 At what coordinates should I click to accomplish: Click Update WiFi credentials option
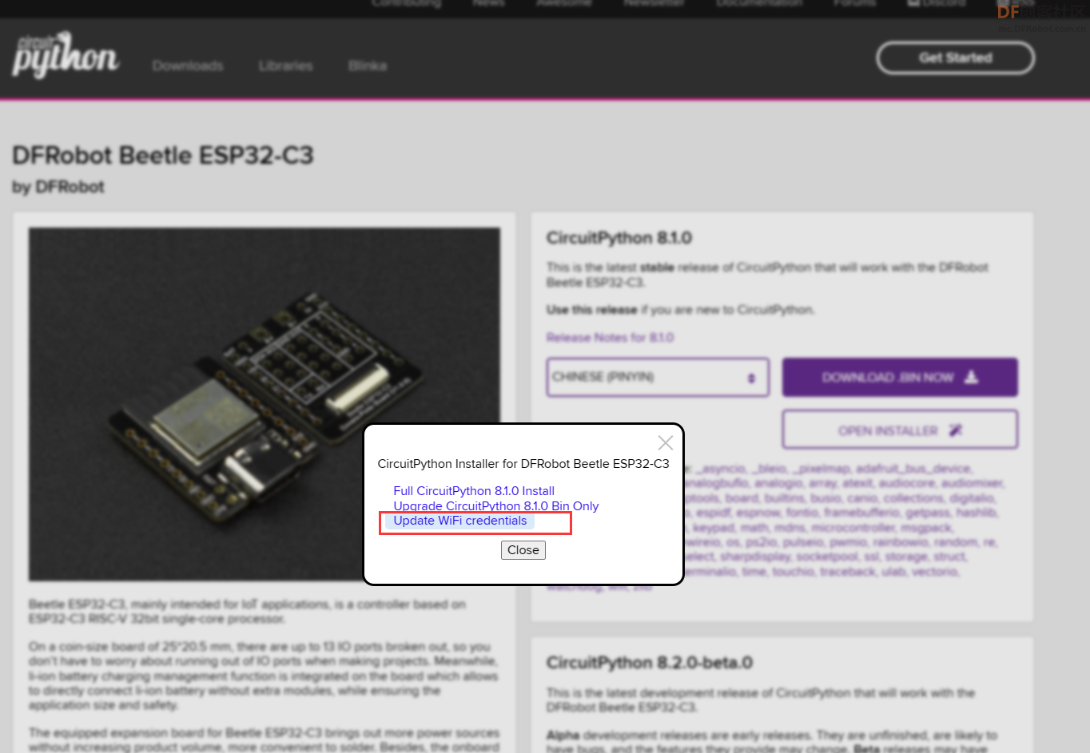(460, 521)
